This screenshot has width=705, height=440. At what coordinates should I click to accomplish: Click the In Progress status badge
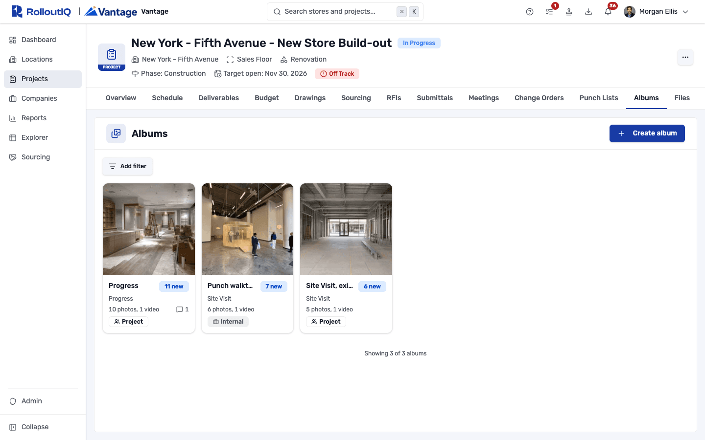click(x=419, y=43)
